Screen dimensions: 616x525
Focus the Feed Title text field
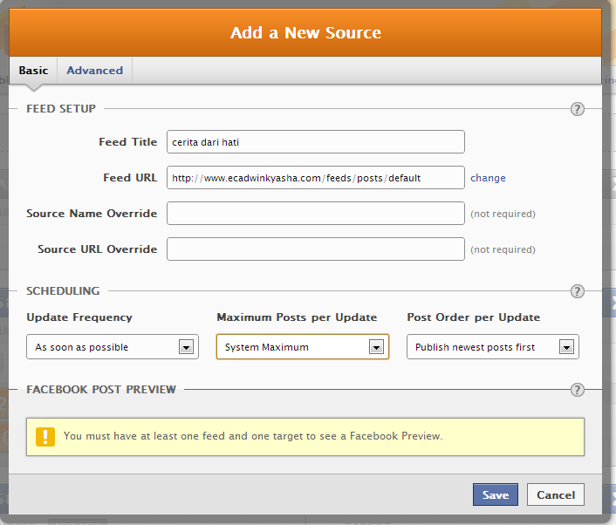pos(315,142)
